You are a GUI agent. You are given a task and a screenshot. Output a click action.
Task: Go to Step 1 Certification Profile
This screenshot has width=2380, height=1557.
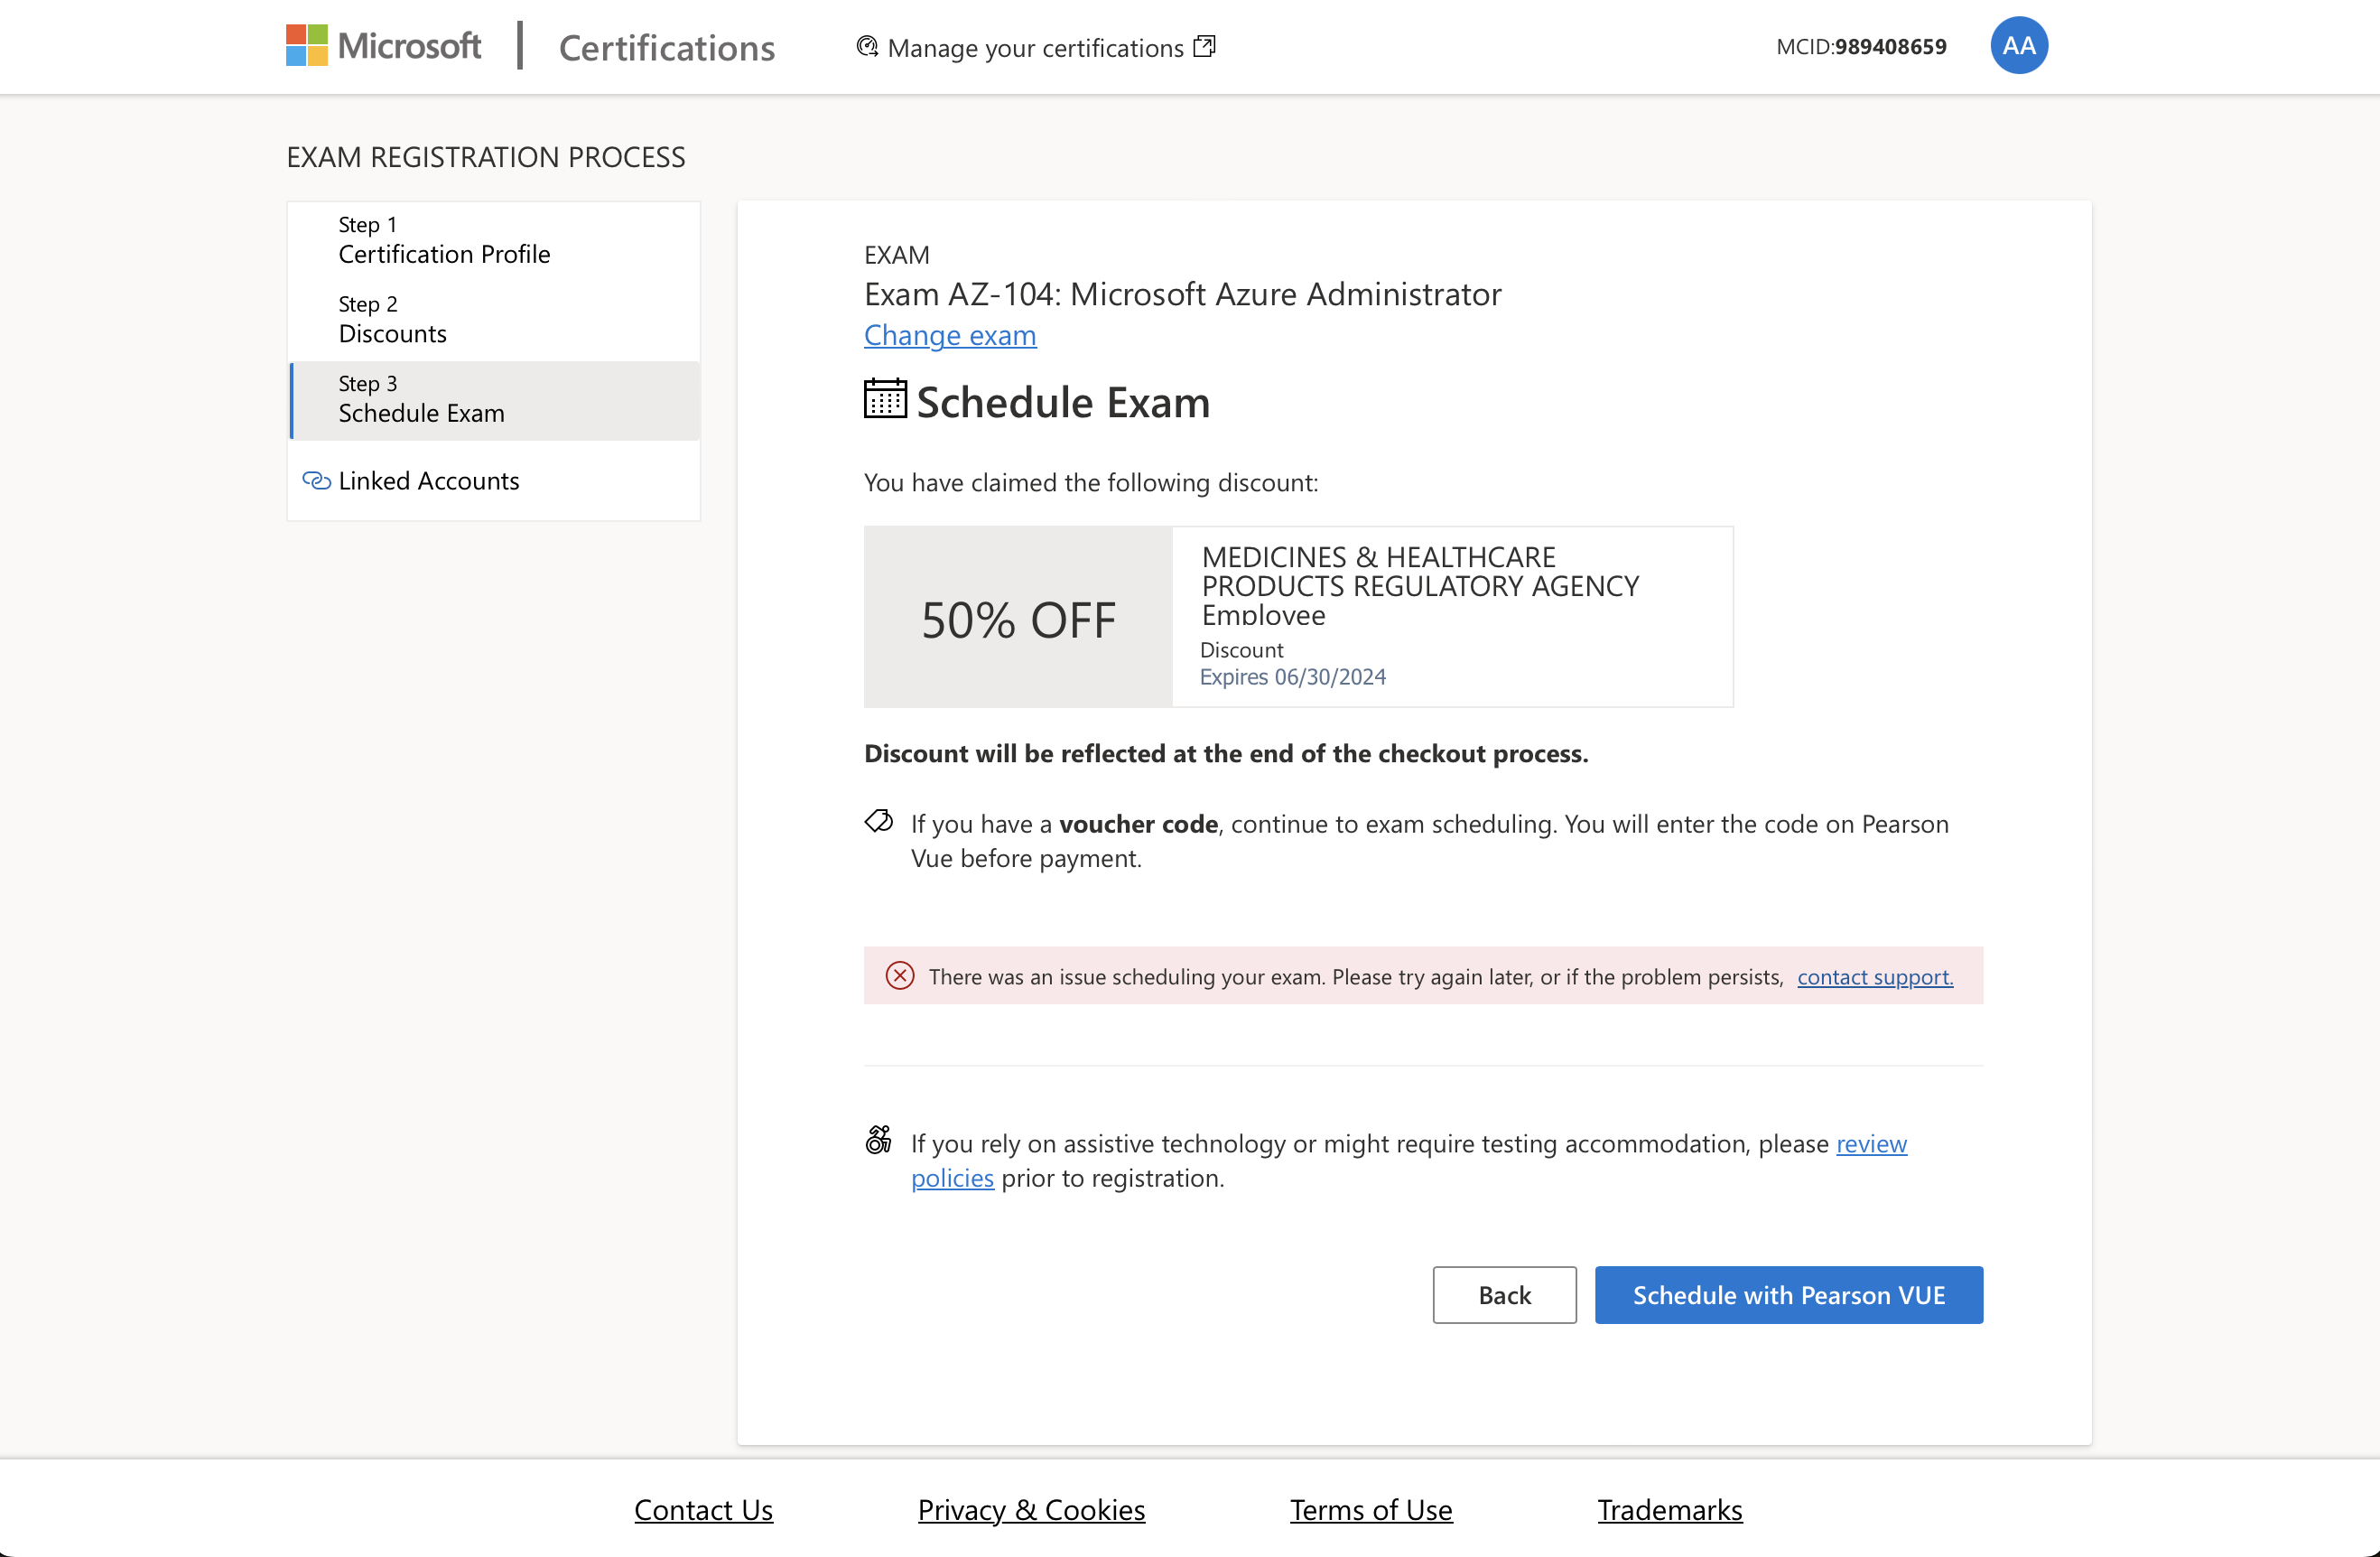444,241
